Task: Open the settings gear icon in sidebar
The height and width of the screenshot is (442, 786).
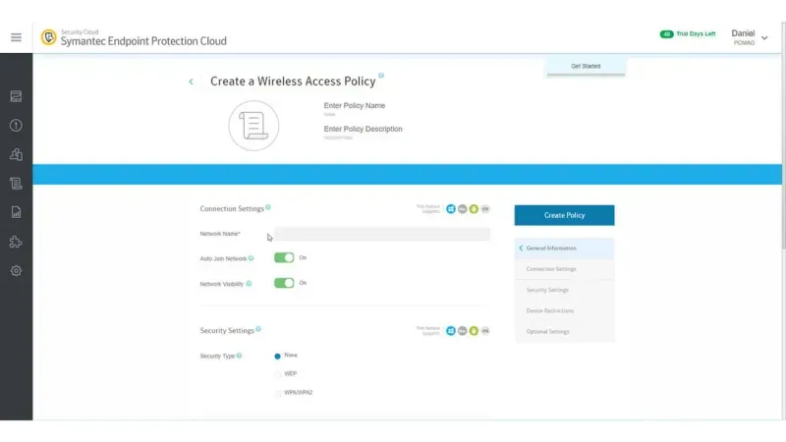Action: [16, 271]
